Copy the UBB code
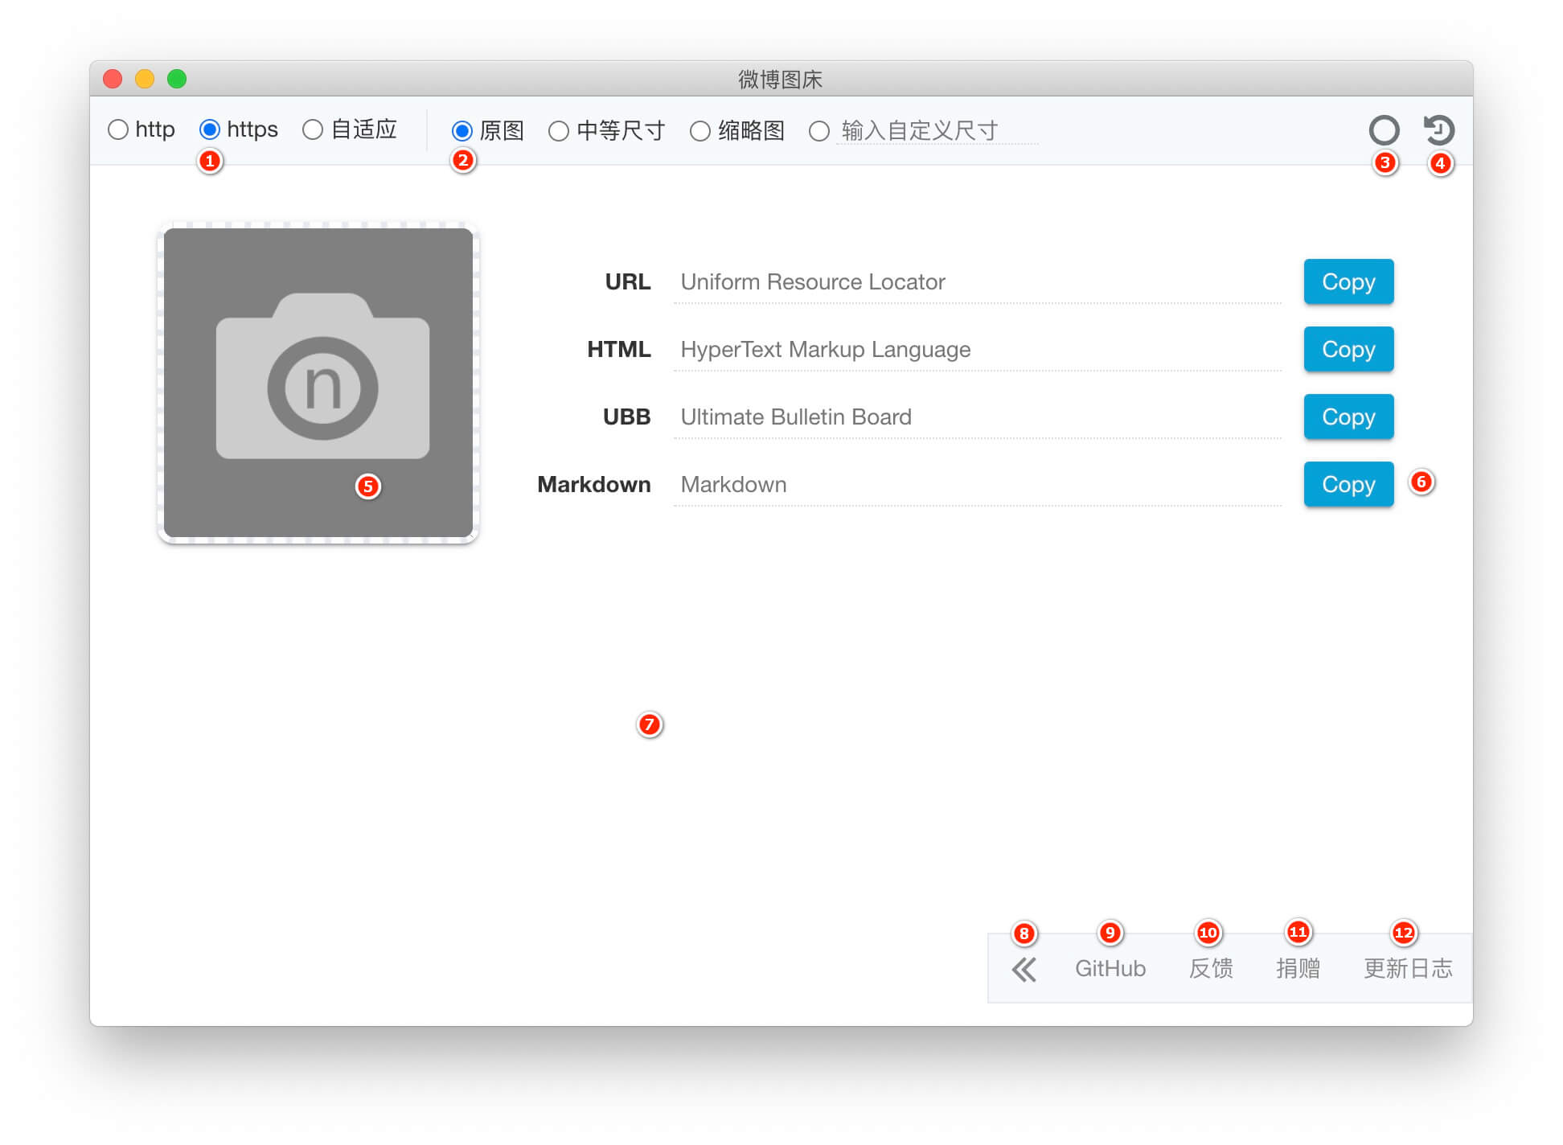The width and height of the screenshot is (1563, 1145). pos(1348,417)
